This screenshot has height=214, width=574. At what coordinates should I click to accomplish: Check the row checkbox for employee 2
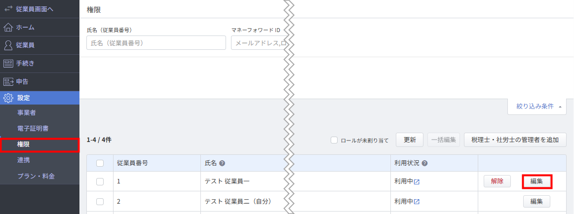coord(100,201)
